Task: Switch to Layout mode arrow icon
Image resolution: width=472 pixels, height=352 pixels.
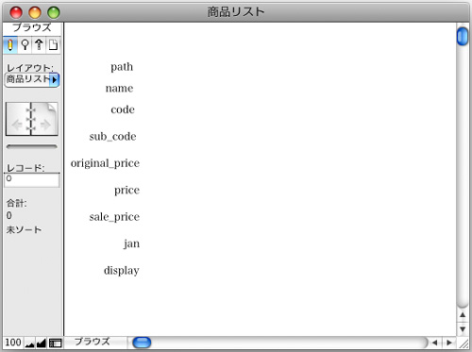Action: click(x=39, y=45)
